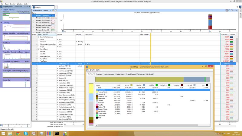Image resolution: width=242 pixels, height=136 pixels.
Task: Open Graph Explorer panel options dropdown
Action: (x=25, y=7)
